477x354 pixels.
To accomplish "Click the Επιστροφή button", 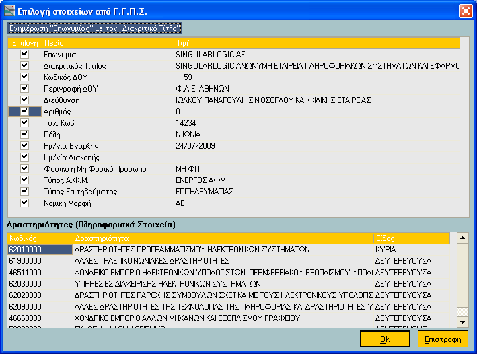I will coord(443,339).
